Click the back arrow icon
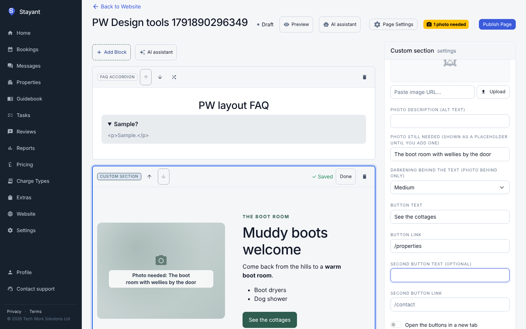 pos(96,7)
